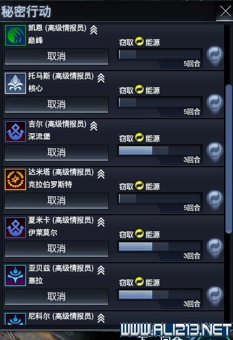Click the covert operations list scrollbar
The height and width of the screenshot is (340, 233).
click(x=228, y=159)
